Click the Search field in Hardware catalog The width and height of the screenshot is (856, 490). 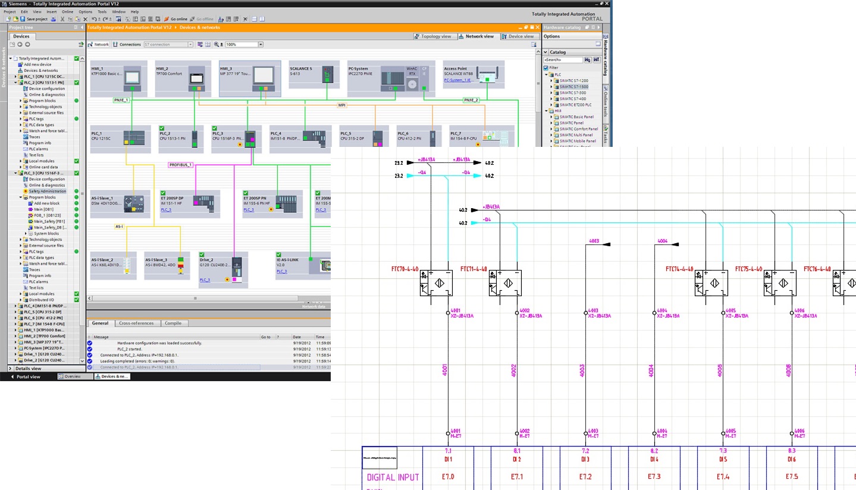[563, 60]
